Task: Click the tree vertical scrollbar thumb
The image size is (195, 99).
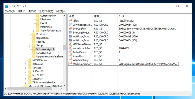Action: [x=65, y=47]
